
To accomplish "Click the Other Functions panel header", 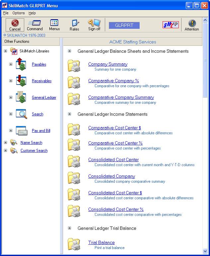I will pos(31,42).
